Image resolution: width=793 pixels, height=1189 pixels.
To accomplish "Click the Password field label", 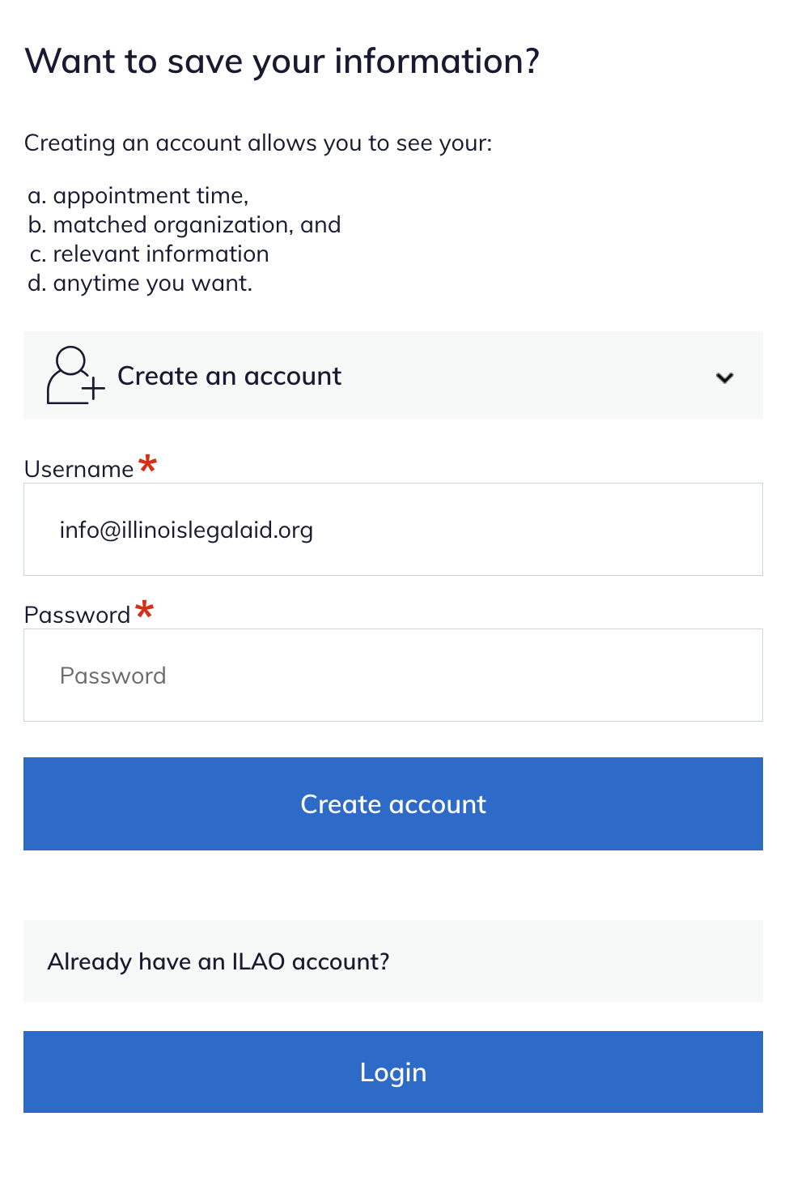I will point(77,616).
